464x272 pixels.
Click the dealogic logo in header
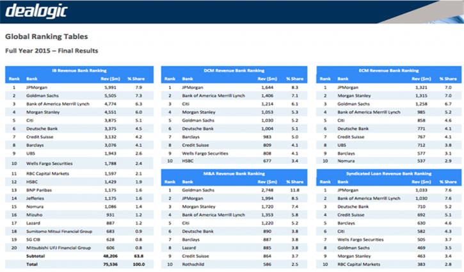click(x=36, y=12)
